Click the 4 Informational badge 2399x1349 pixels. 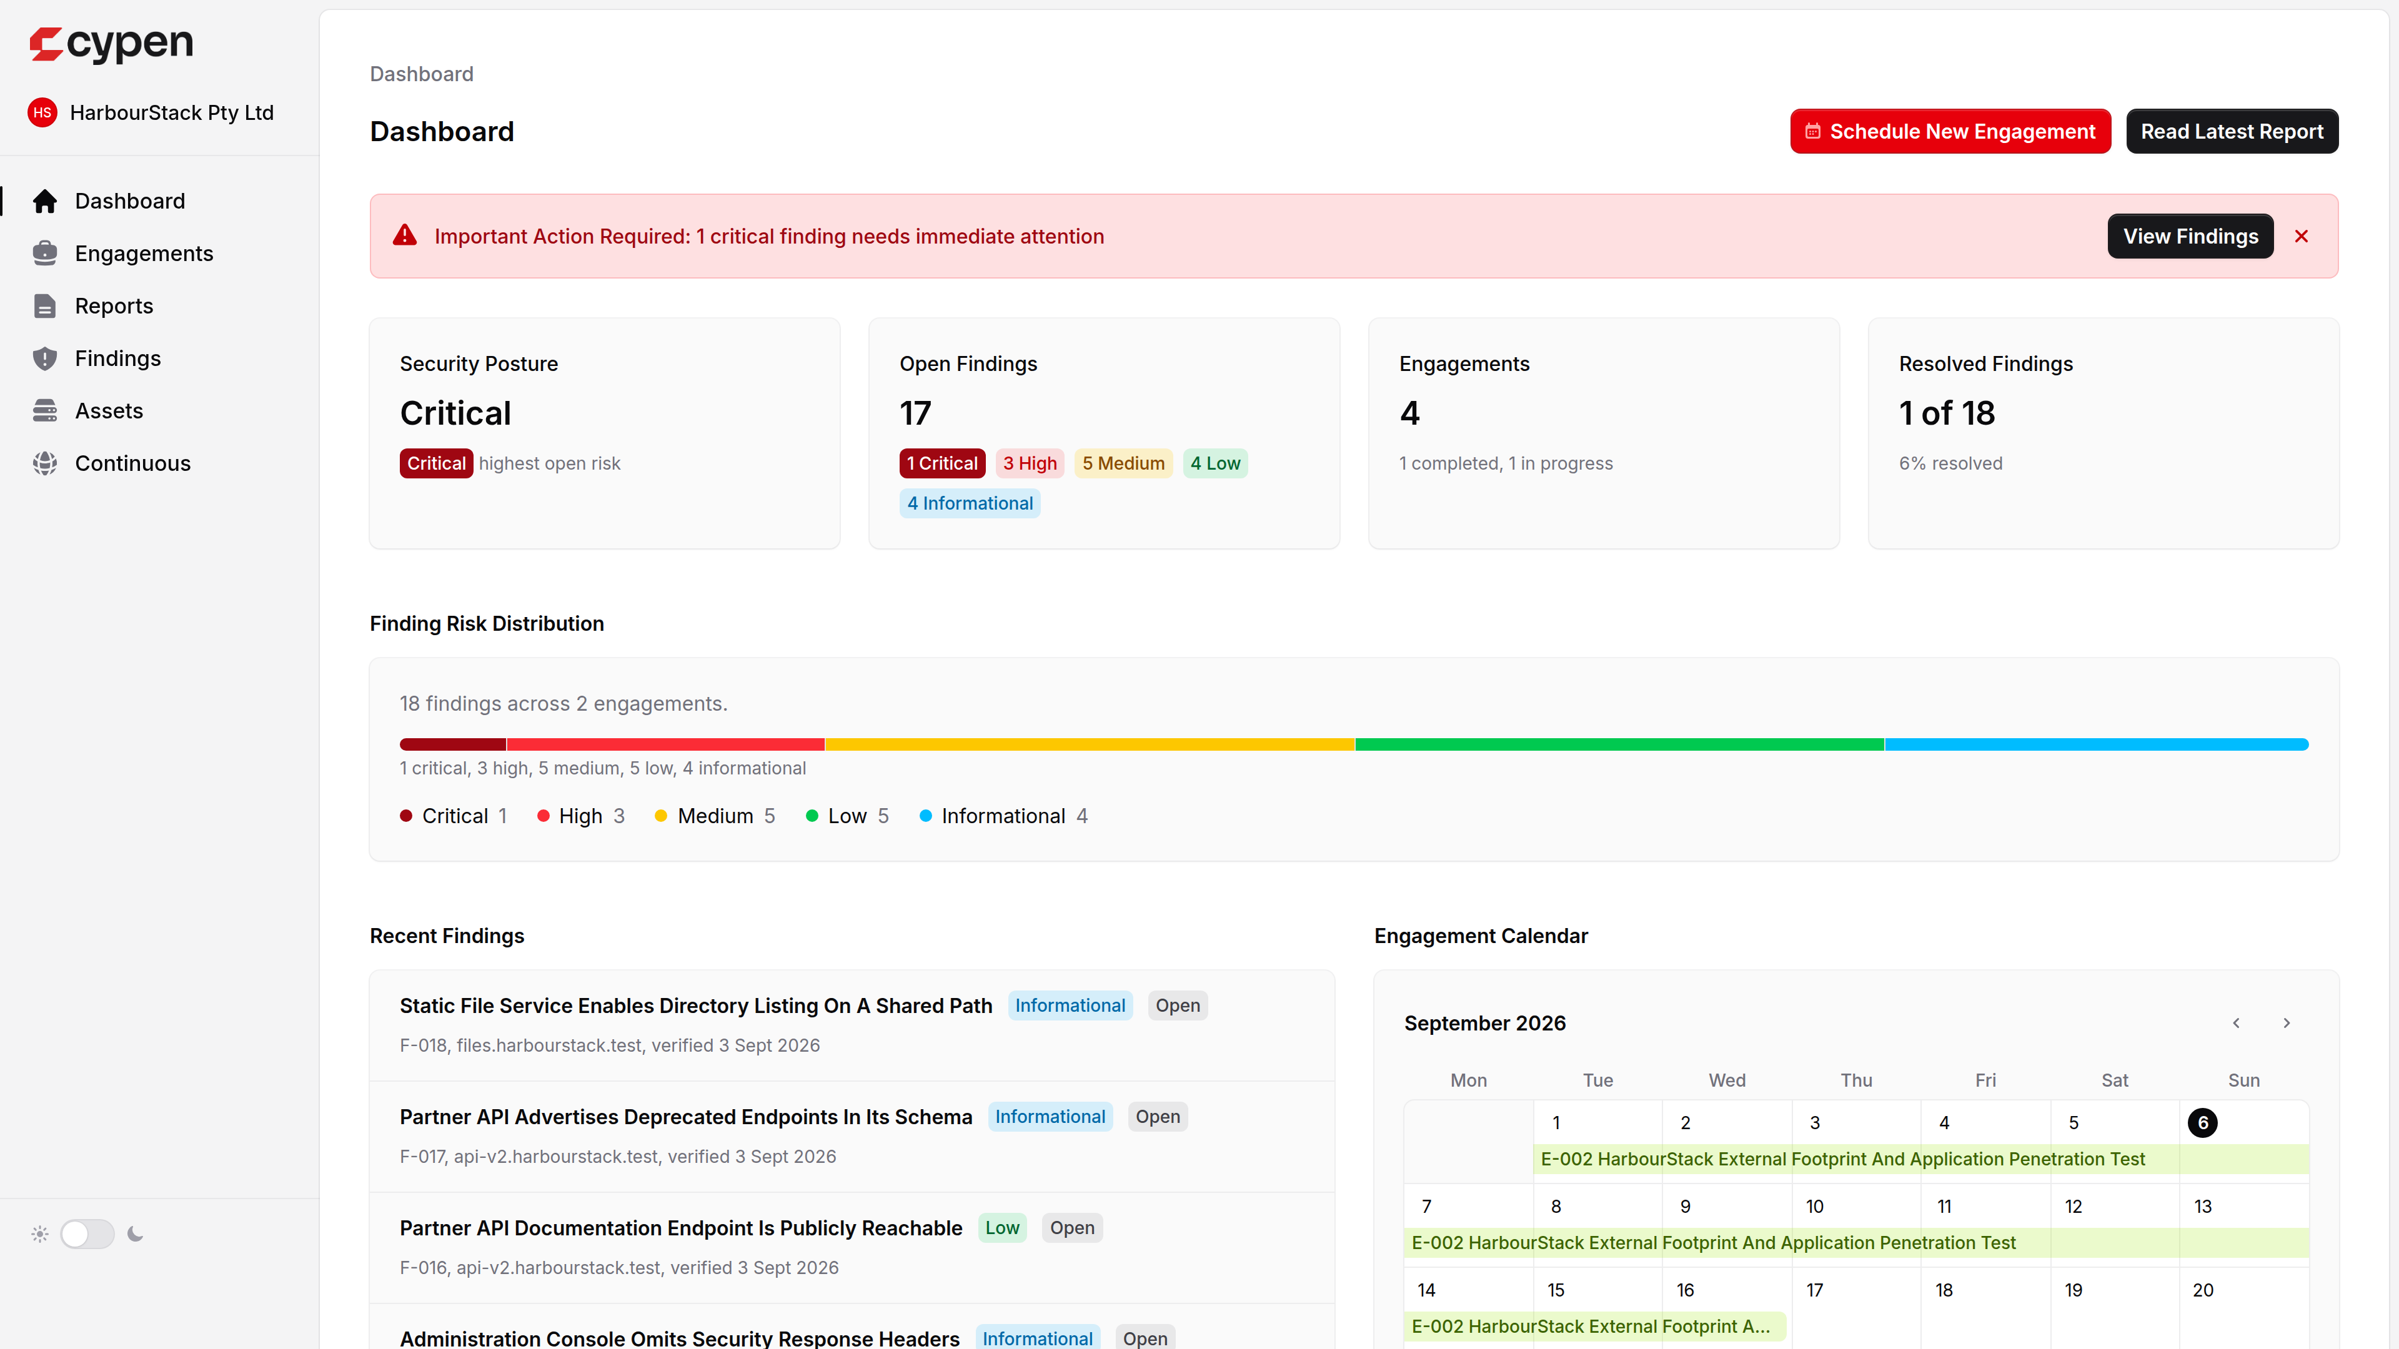tap(970, 503)
